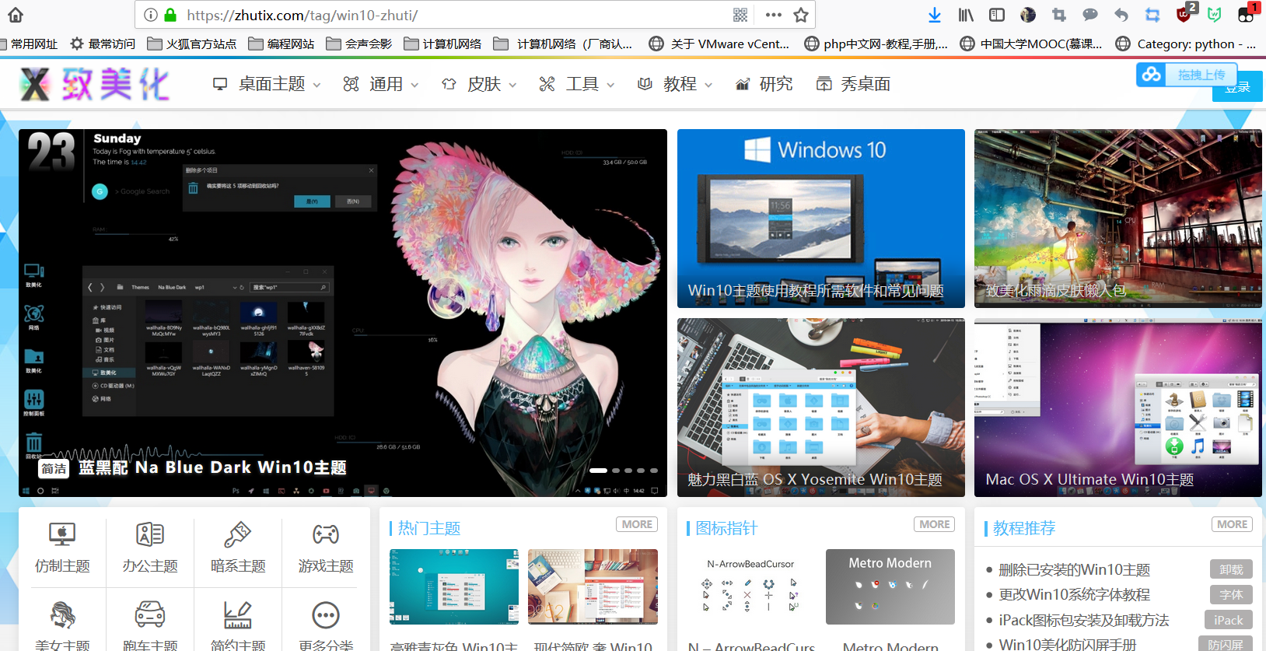Open 最常访问 bookmark with gear

[x=103, y=44]
